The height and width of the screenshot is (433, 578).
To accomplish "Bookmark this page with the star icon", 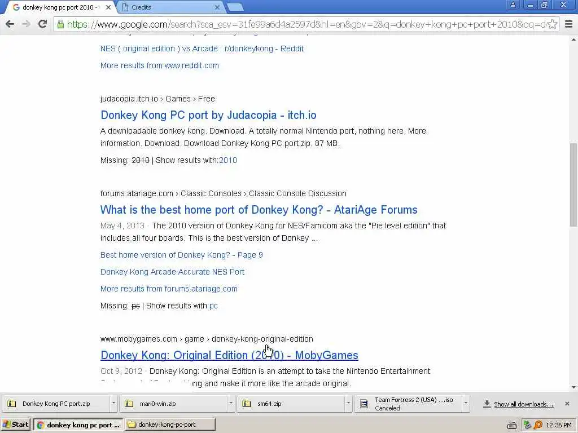I will point(552,24).
